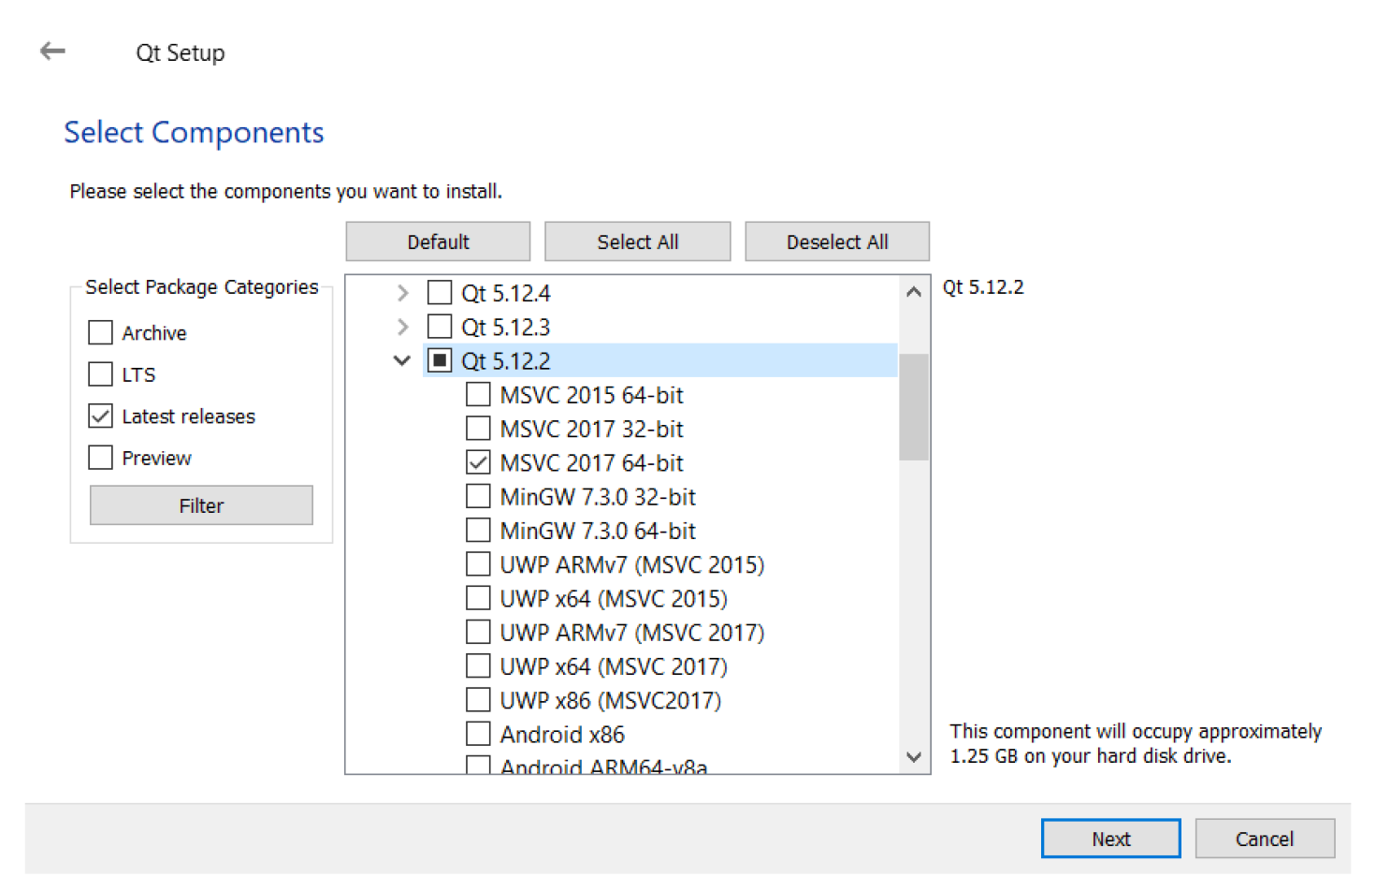Screen dimensions: 1376x891
Task: Click the Deselect All button
Action: coord(837,241)
